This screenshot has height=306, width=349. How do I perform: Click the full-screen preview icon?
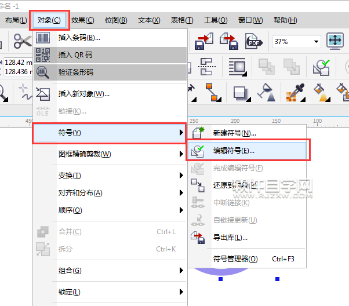tap(335, 41)
